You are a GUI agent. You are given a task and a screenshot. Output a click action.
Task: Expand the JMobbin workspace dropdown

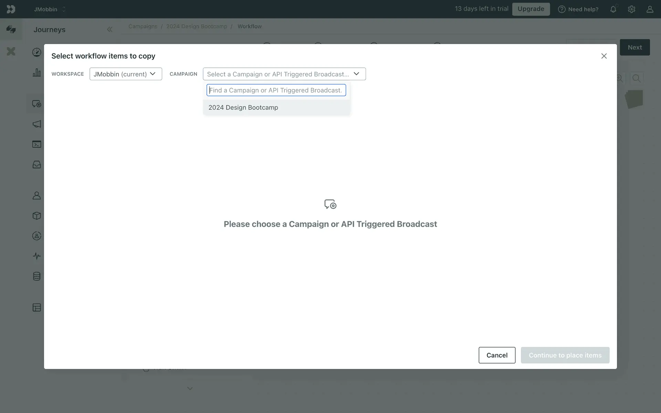(126, 74)
